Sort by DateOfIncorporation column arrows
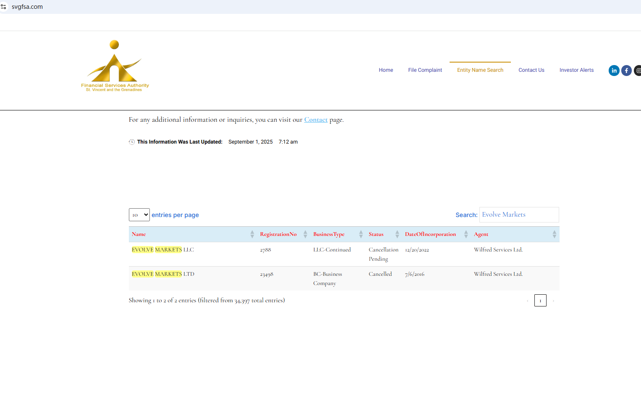 (466, 234)
